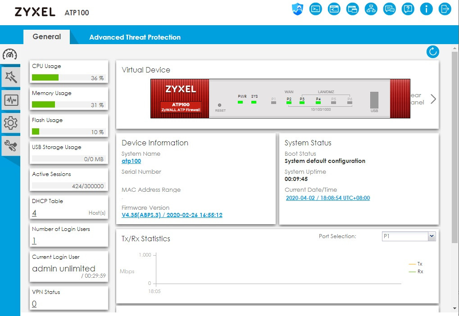Open the Quick Setup wizard sidebar icon
This screenshot has height=316, width=459.
(10, 77)
